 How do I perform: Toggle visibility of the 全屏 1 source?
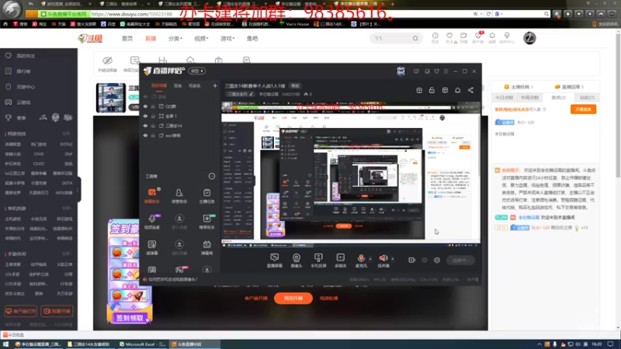point(145,116)
